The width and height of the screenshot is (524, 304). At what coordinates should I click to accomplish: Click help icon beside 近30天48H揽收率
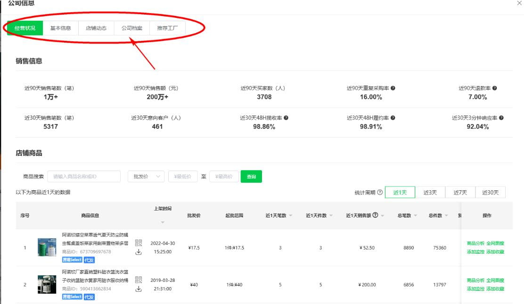[x=286, y=118]
